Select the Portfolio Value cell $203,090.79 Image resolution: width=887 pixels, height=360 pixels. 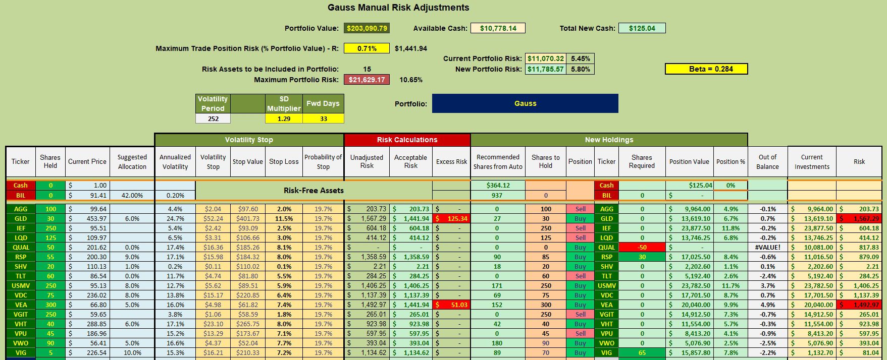point(367,28)
